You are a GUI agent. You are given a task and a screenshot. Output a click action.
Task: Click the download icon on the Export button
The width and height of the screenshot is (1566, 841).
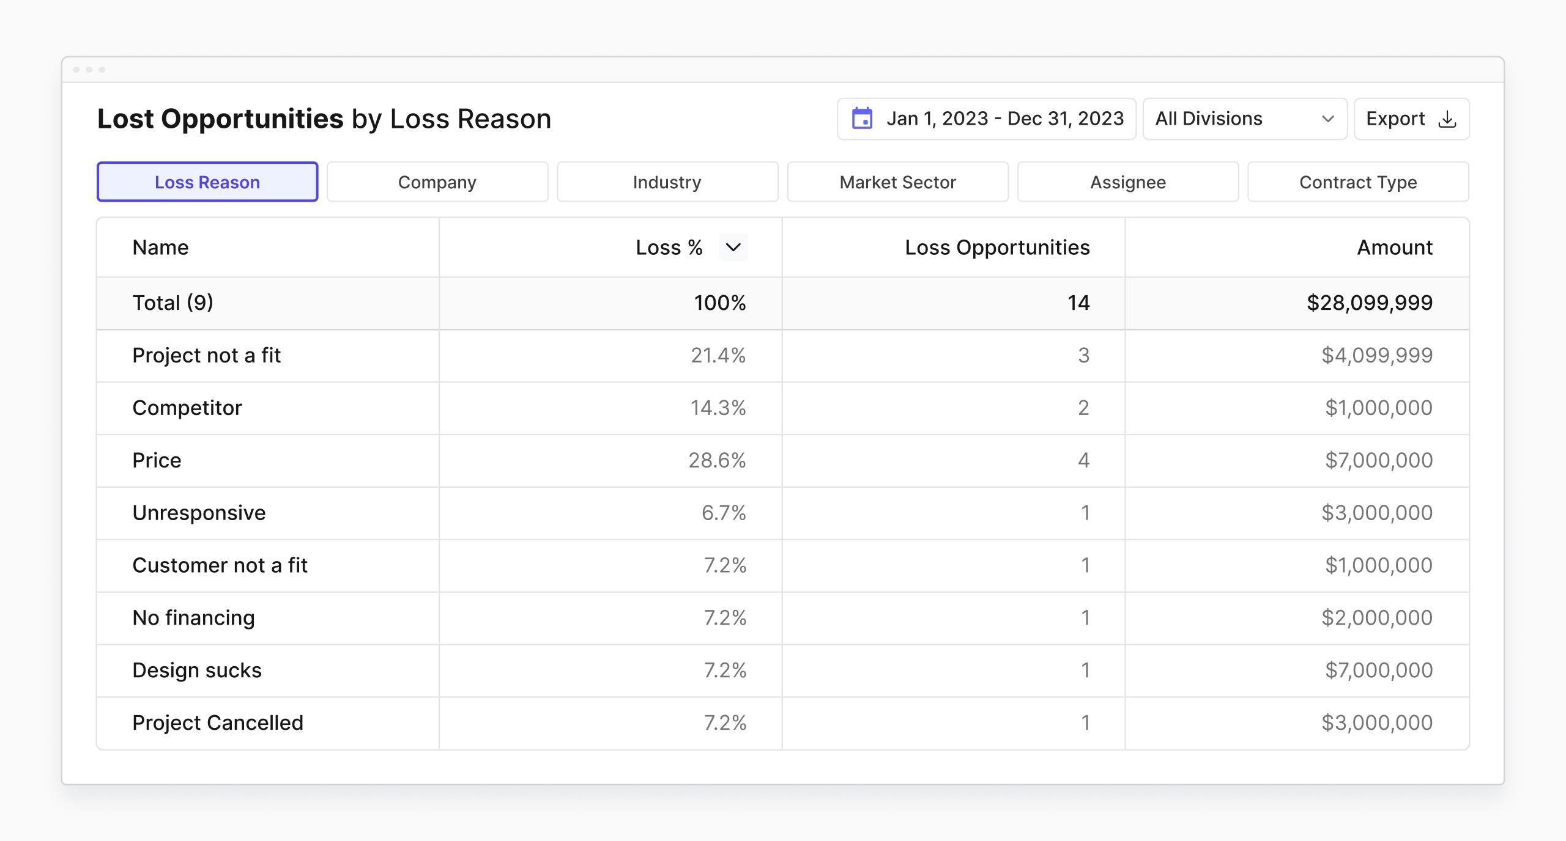pyautogui.click(x=1446, y=120)
